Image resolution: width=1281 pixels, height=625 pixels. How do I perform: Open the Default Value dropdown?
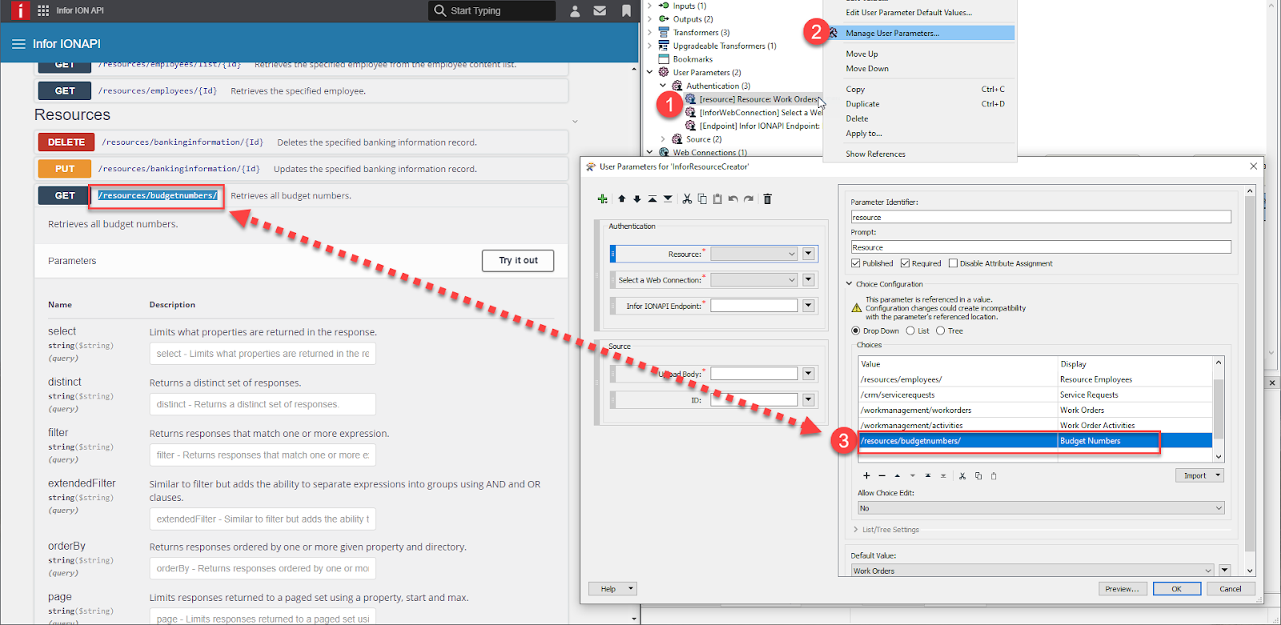click(x=1032, y=571)
